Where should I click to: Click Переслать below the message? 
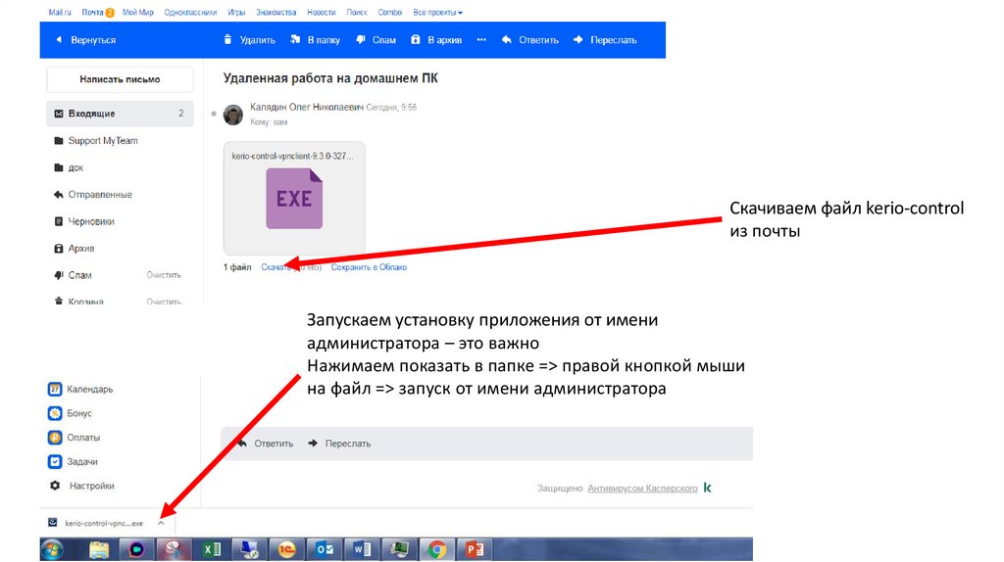point(339,444)
